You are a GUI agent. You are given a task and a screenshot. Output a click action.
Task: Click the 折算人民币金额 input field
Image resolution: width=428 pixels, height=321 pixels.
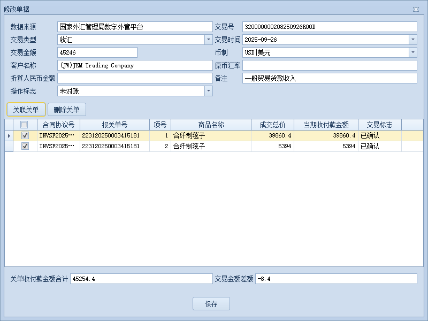click(135, 78)
